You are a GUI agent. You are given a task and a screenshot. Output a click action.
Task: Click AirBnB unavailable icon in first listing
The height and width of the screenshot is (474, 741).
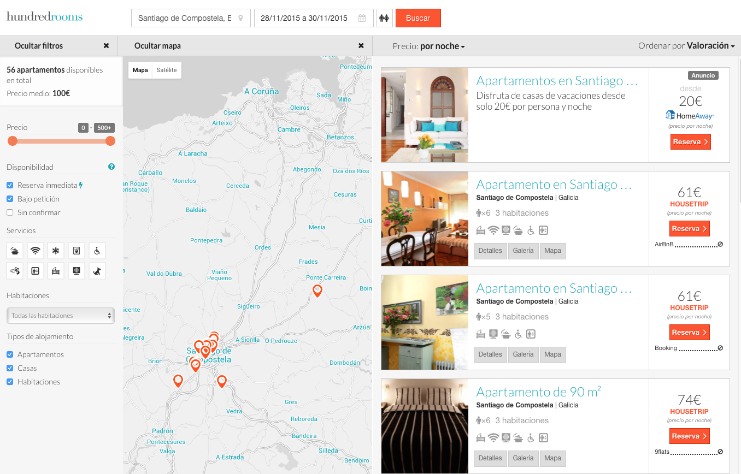(x=720, y=244)
